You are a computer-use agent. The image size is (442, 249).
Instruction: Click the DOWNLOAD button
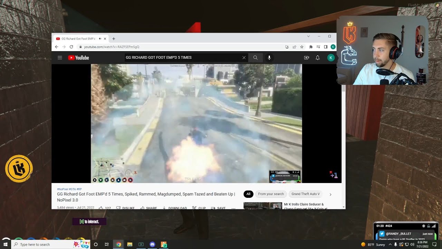pos(175,208)
